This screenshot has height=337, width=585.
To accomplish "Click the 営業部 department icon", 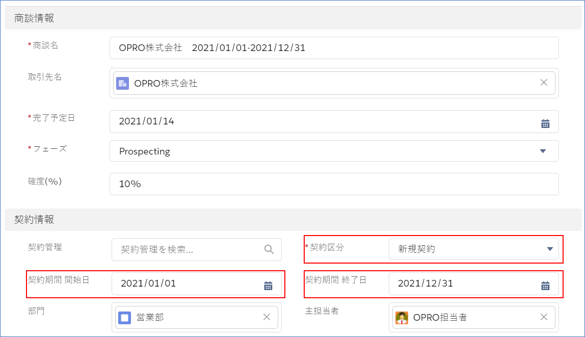I will point(124,318).
